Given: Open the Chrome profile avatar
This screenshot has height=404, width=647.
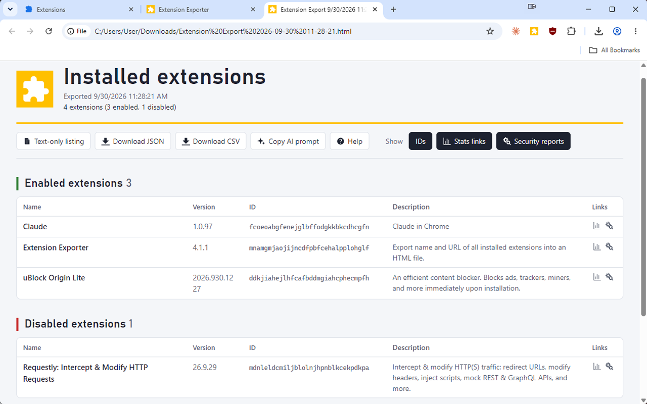Looking at the screenshot, I should 617,31.
